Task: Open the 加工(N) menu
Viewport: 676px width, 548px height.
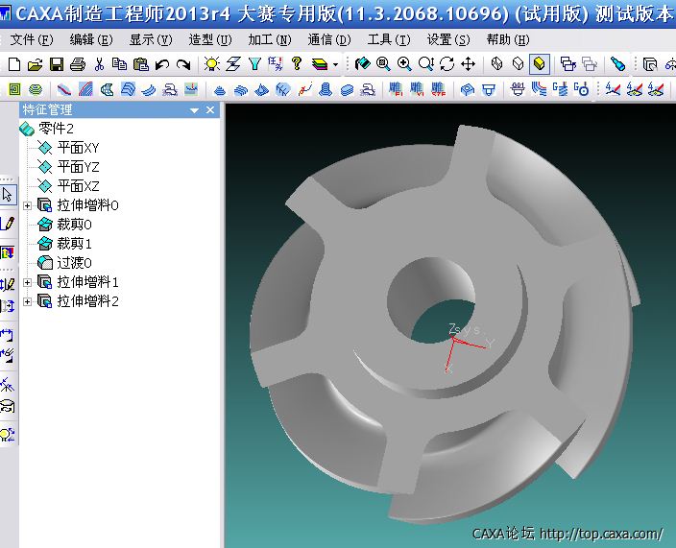Action: pos(270,40)
